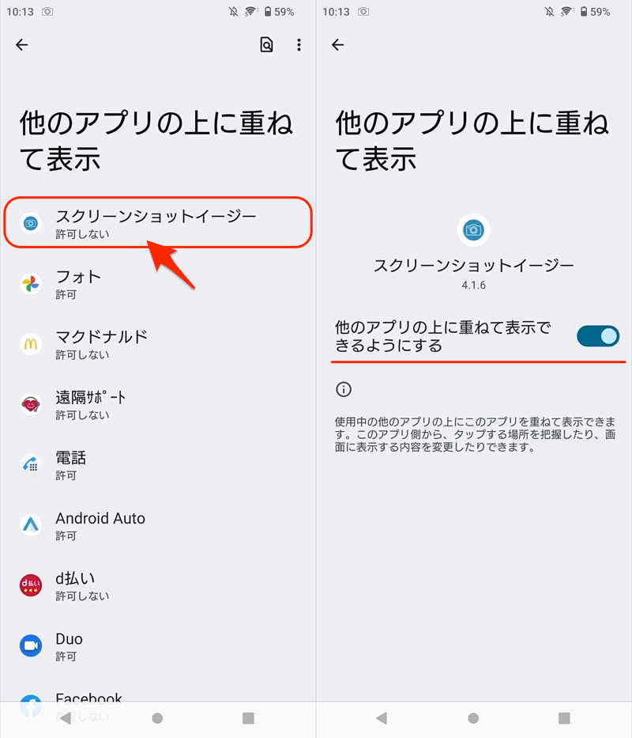Image resolution: width=632 pixels, height=738 pixels.
Task: Tap the info circle icon
Action: click(x=344, y=389)
